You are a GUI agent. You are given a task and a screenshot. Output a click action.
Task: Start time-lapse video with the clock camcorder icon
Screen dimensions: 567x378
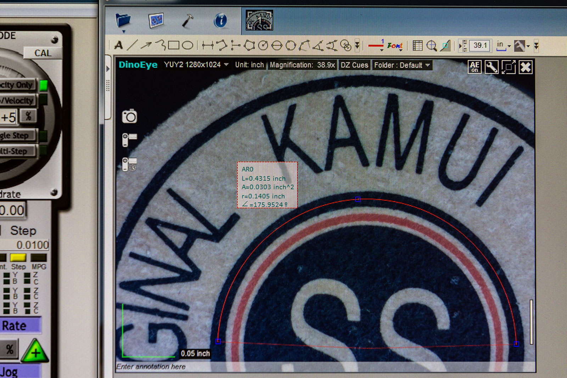(x=129, y=164)
